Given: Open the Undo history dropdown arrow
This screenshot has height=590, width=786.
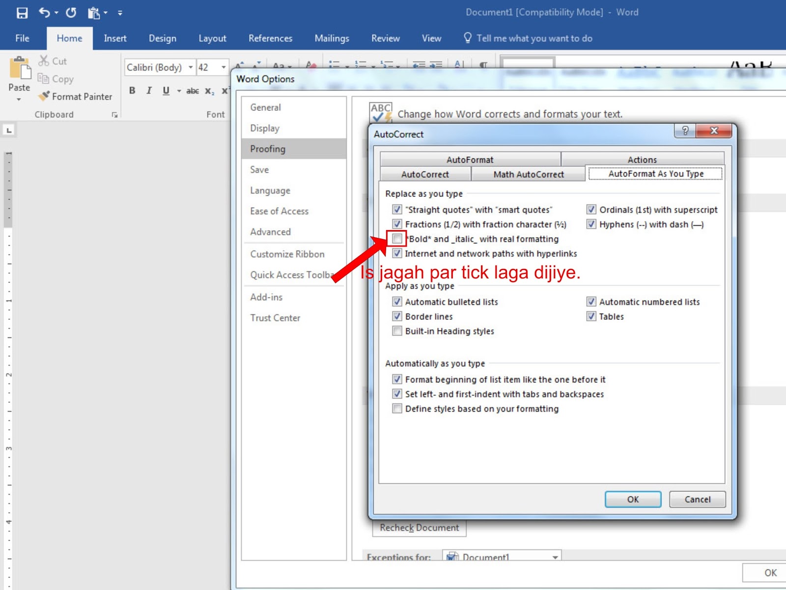Looking at the screenshot, I should [x=56, y=13].
